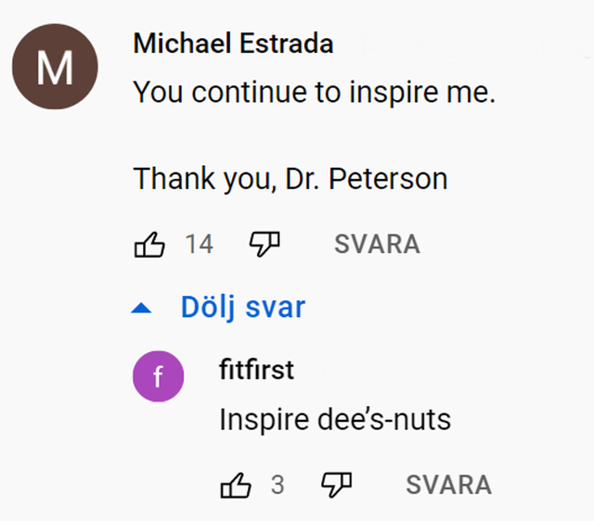Viewport: 594px width, 521px height.
Task: Like Michael Estrada's comment with thumbs-up
Action: pyautogui.click(x=149, y=245)
